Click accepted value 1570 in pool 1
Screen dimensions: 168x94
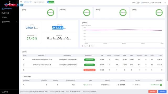click(117, 60)
